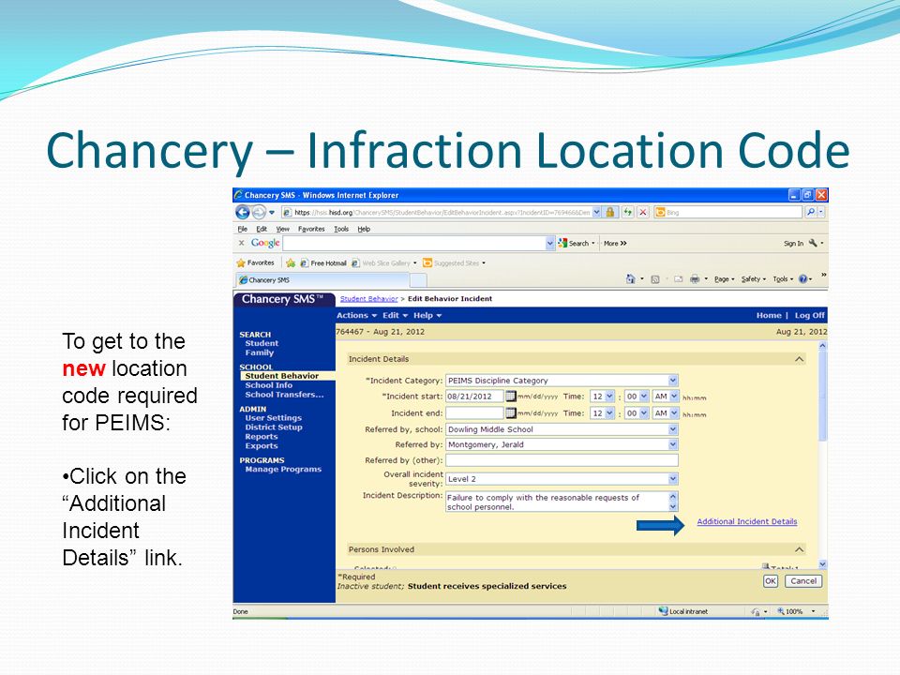Open Manage Programs in the sidebar
Image resolution: width=900 pixels, height=675 pixels.
tap(283, 469)
